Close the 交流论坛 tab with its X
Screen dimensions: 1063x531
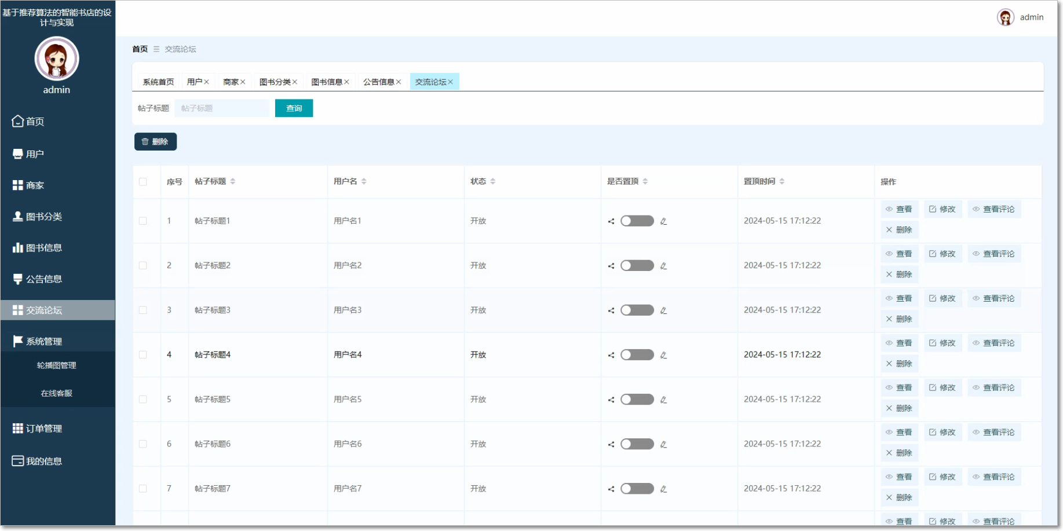click(x=450, y=82)
